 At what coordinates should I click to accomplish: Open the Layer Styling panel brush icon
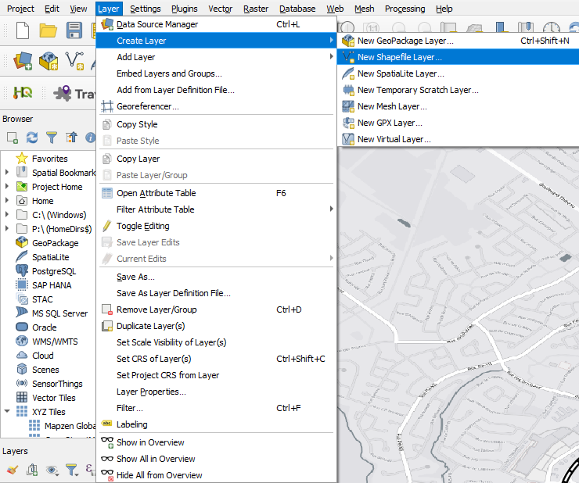pyautogui.click(x=12, y=470)
